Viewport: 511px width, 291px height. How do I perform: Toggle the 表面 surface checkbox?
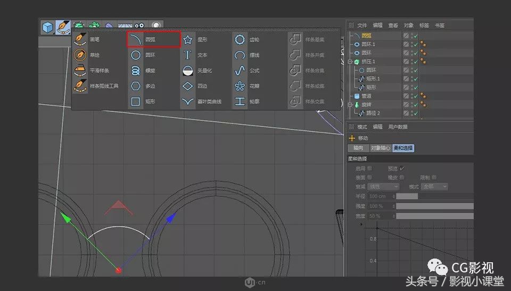coord(369,177)
